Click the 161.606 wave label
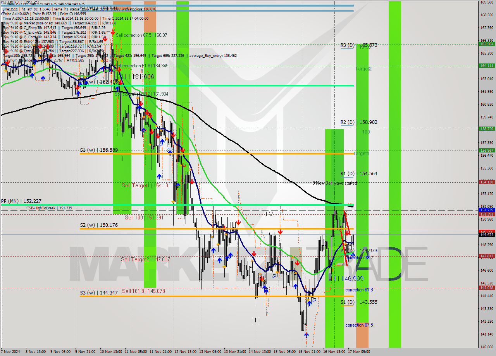The height and width of the screenshot is (356, 496). pyautogui.click(x=138, y=77)
